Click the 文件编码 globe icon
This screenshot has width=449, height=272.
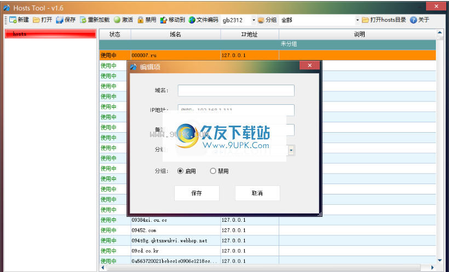[x=192, y=20]
